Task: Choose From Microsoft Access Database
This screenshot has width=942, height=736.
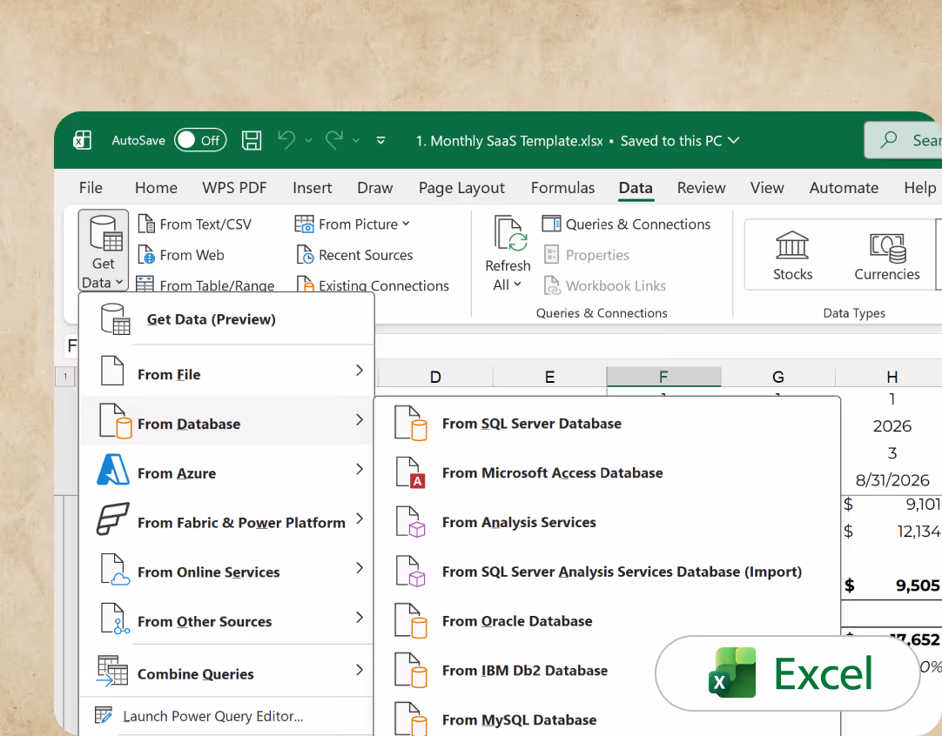Action: [607, 473]
